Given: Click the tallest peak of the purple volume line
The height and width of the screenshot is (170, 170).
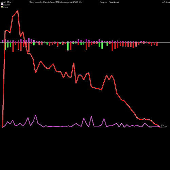Looking at the screenshot, I should [36, 115].
